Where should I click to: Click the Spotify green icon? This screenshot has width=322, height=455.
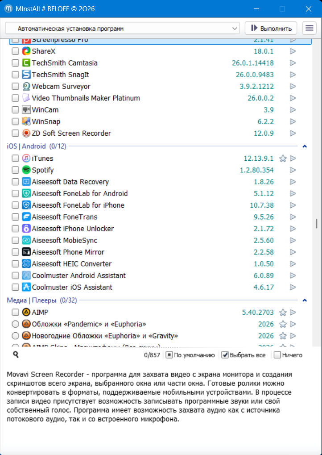(x=26, y=170)
